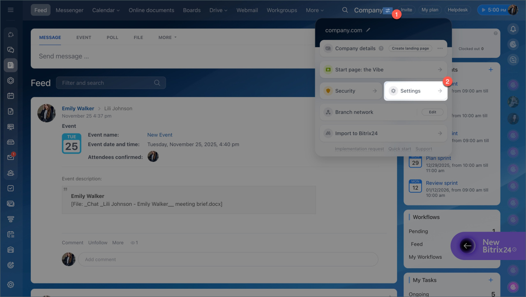Open Settings in company panel

(415, 91)
